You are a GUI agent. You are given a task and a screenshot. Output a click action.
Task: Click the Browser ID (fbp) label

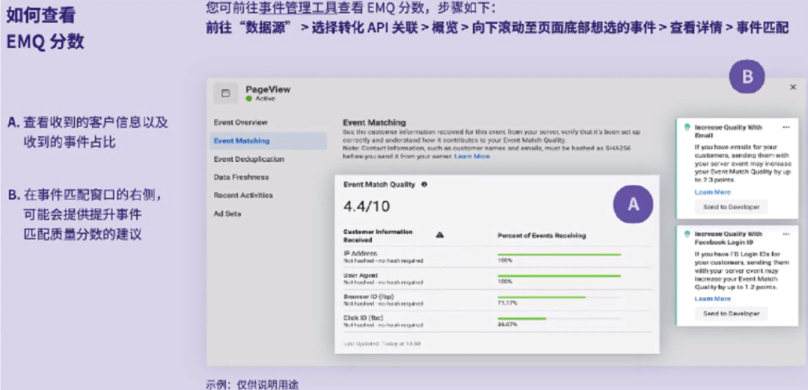(369, 297)
